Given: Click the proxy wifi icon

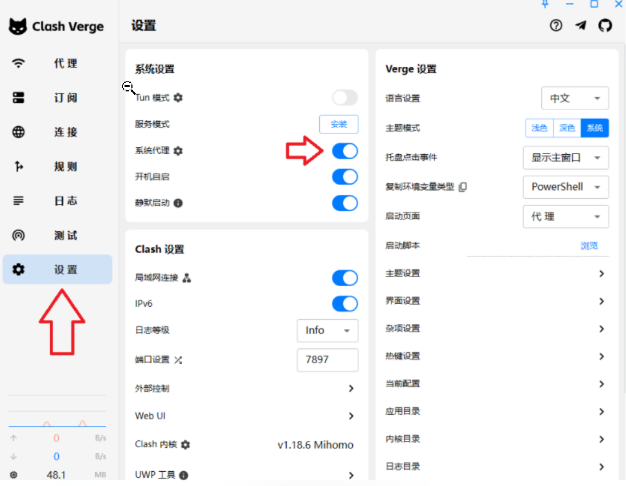Looking at the screenshot, I should [18, 63].
